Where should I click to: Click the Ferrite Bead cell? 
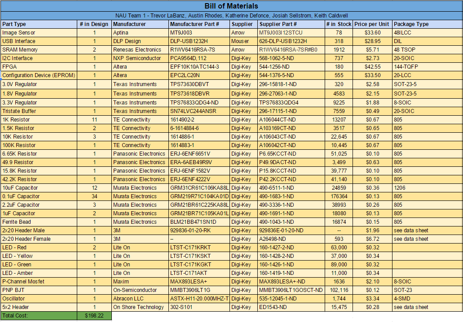[39, 222]
